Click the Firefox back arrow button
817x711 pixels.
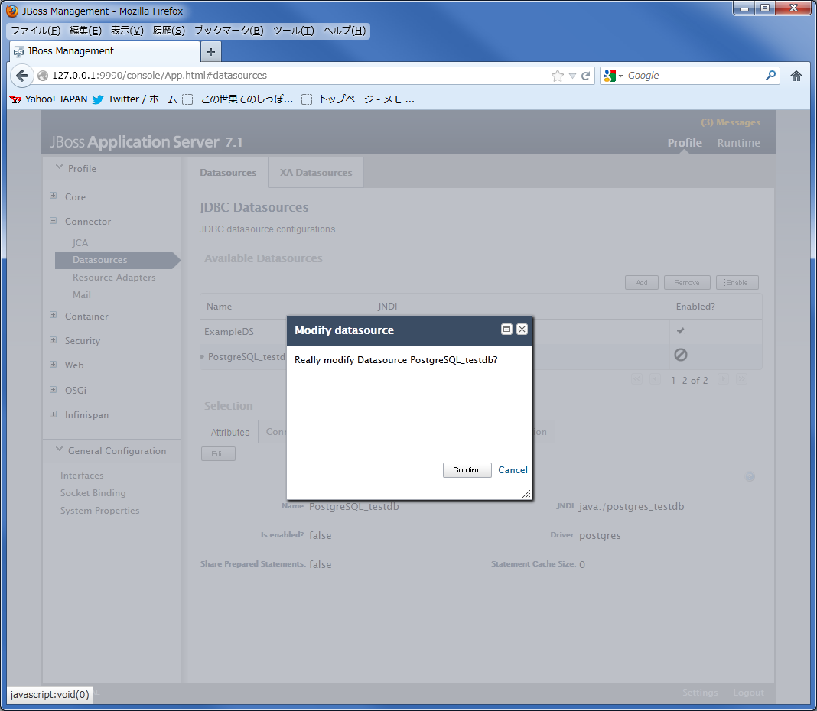[21, 76]
